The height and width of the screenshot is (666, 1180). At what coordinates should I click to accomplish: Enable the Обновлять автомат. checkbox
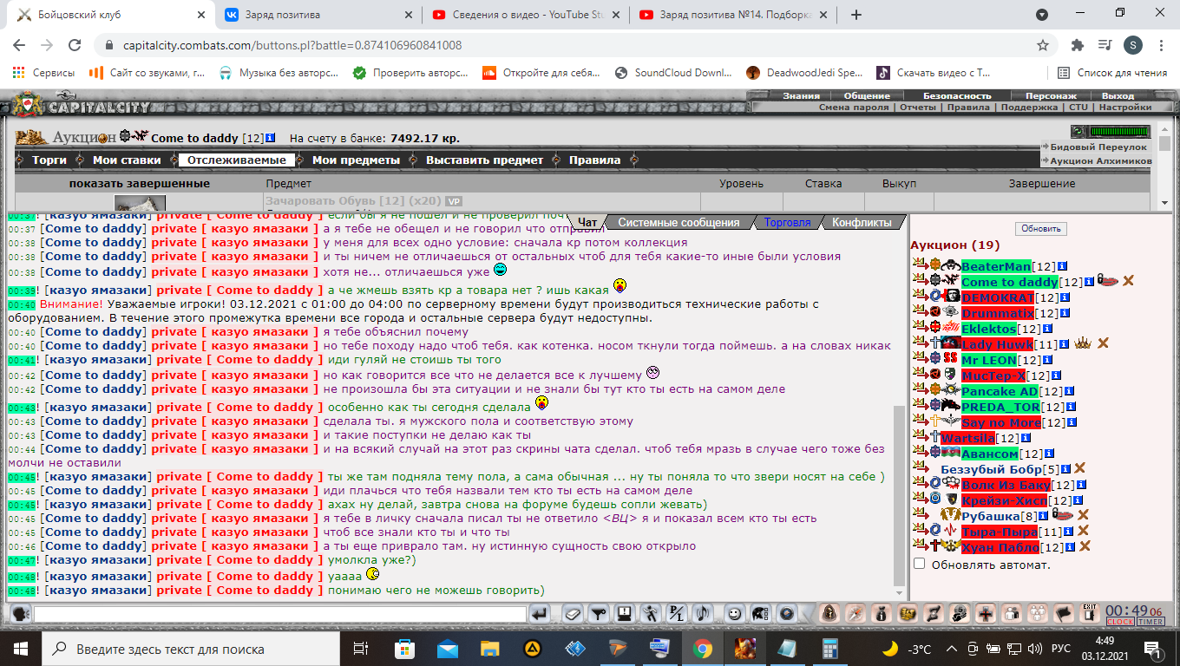pos(920,564)
